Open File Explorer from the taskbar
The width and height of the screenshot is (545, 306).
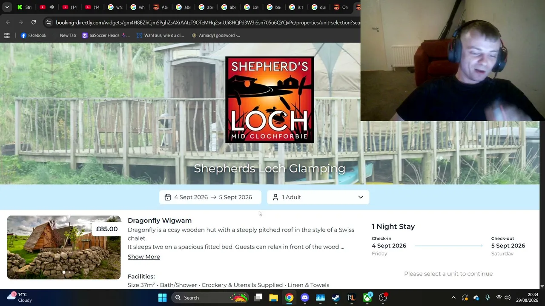[273, 297]
